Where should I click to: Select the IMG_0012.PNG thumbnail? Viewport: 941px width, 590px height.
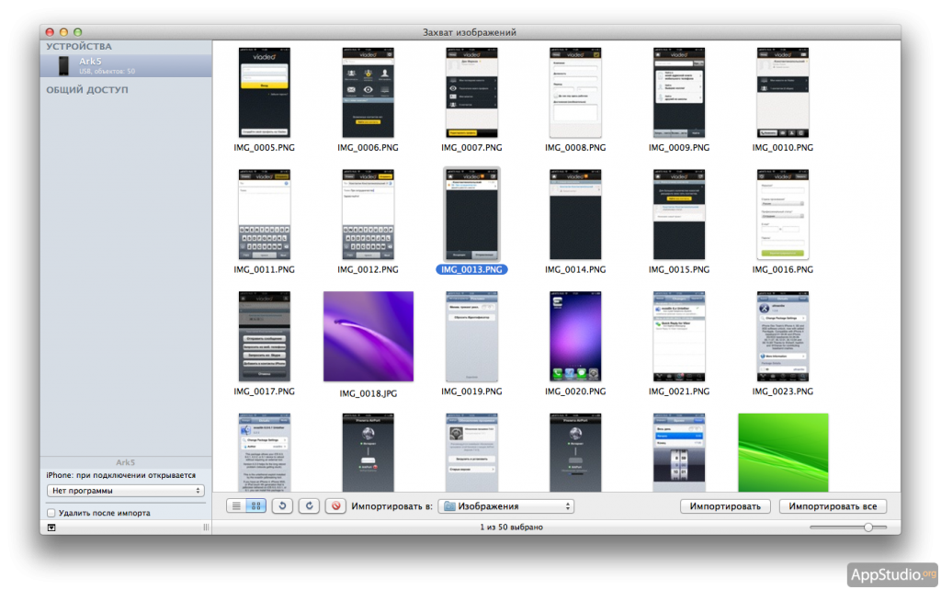pos(368,214)
